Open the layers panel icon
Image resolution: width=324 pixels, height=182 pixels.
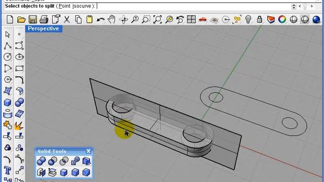pyautogui.click(x=271, y=20)
